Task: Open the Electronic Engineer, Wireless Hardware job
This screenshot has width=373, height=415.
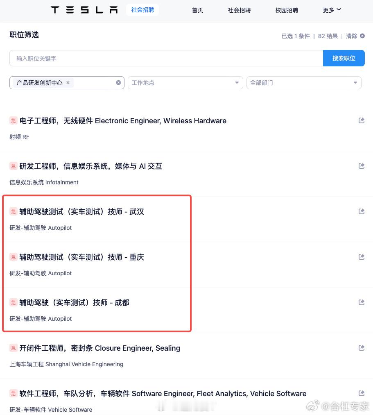Action: [123, 121]
